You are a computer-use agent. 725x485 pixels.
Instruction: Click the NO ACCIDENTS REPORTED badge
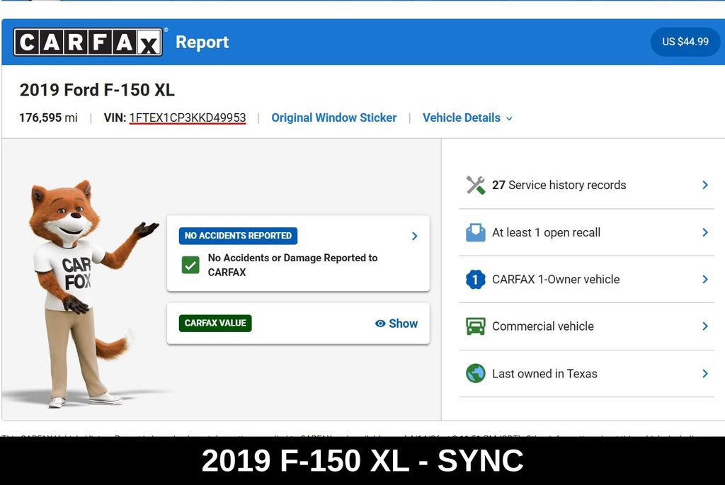coord(238,236)
